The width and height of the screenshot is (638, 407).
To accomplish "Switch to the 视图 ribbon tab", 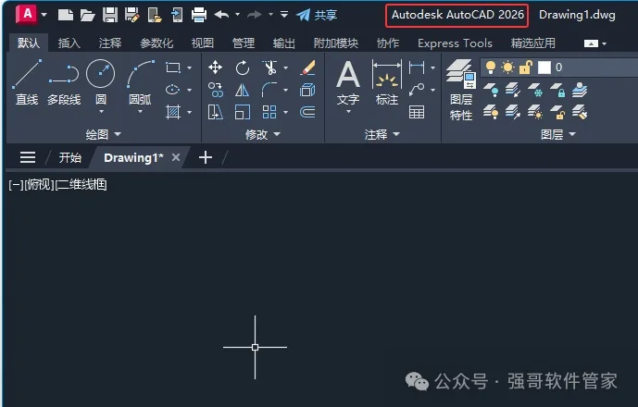I will click(202, 43).
